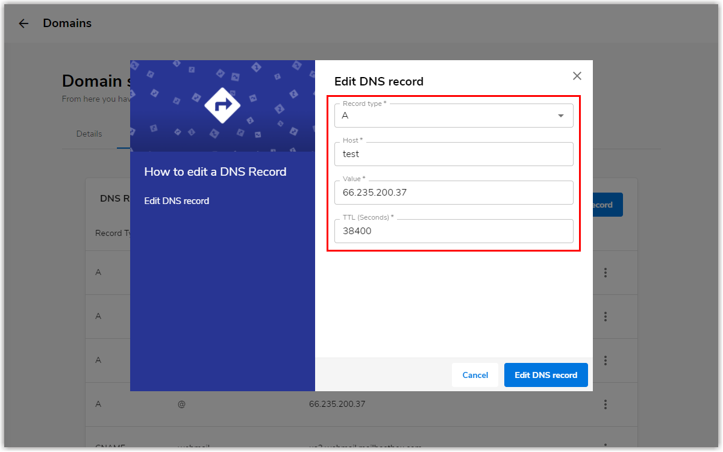This screenshot has height=452, width=723.
Task: Open the Record type dropdown
Action: click(x=454, y=116)
